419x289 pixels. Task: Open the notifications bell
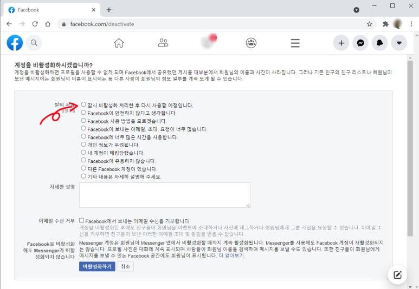[379, 43]
